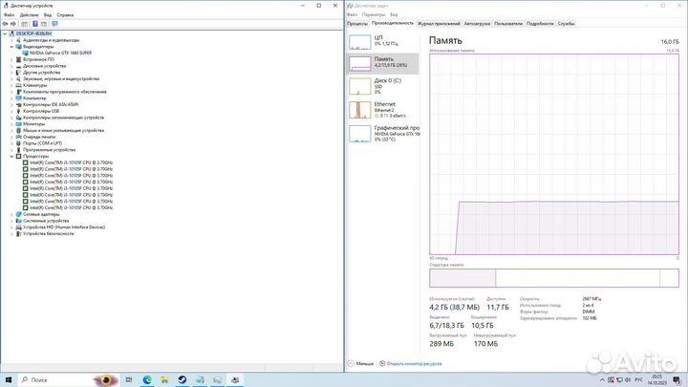Collapse the Видеоадаптеры category
The width and height of the screenshot is (688, 387).
pos(11,47)
